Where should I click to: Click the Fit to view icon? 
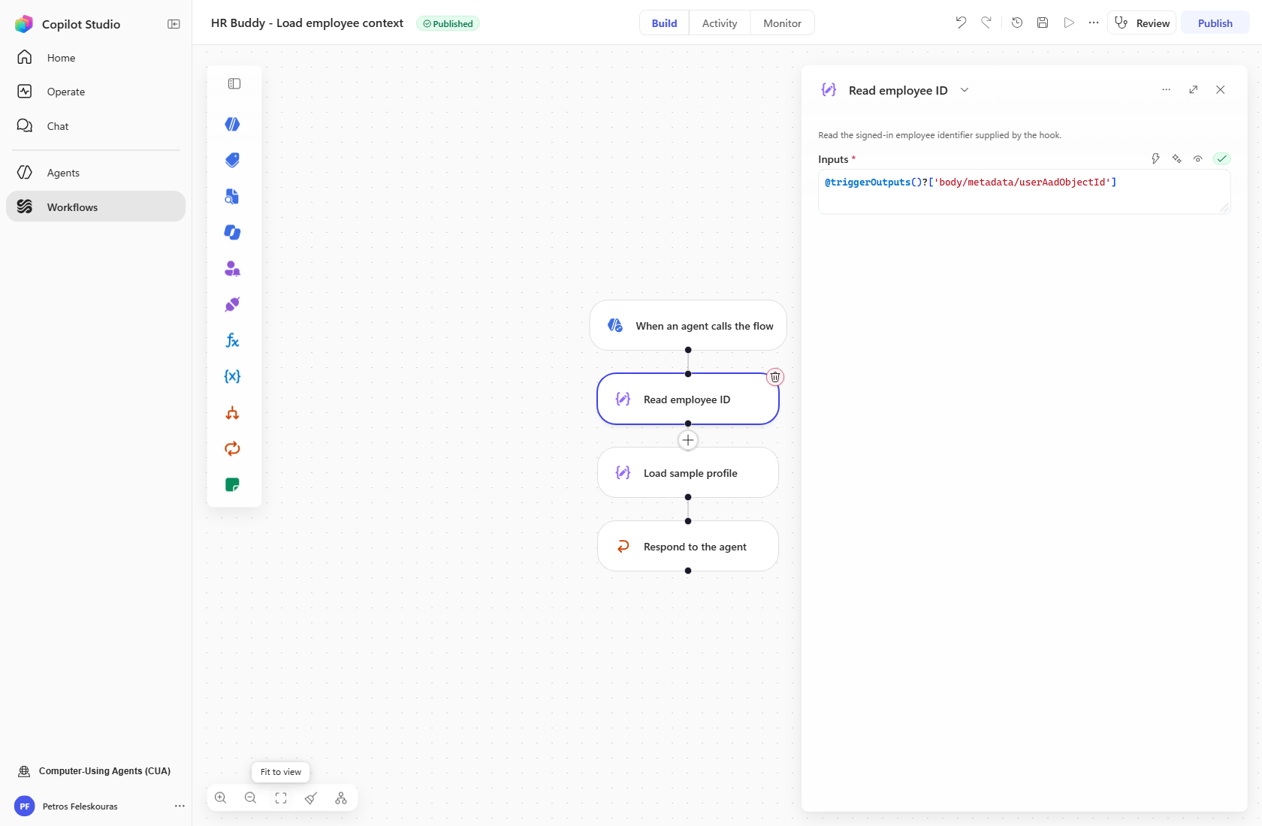pyautogui.click(x=281, y=797)
